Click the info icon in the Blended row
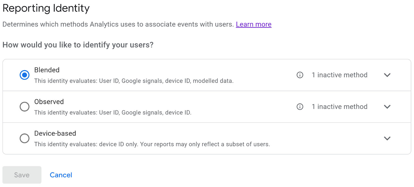 click(300, 75)
